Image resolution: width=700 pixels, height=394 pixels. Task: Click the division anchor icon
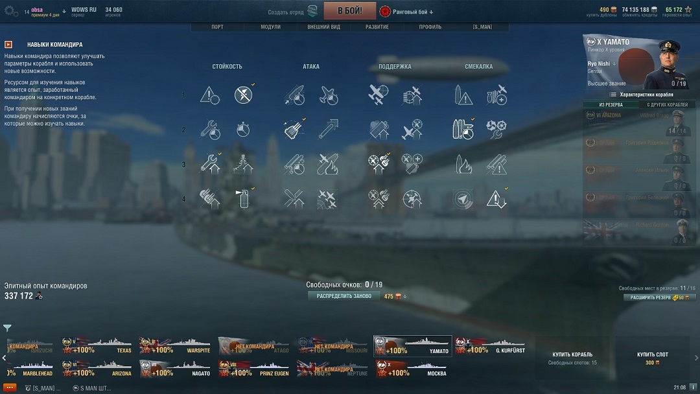click(312, 11)
